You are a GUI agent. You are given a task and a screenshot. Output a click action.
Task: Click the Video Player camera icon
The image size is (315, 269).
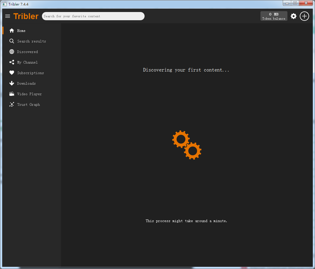(x=12, y=94)
